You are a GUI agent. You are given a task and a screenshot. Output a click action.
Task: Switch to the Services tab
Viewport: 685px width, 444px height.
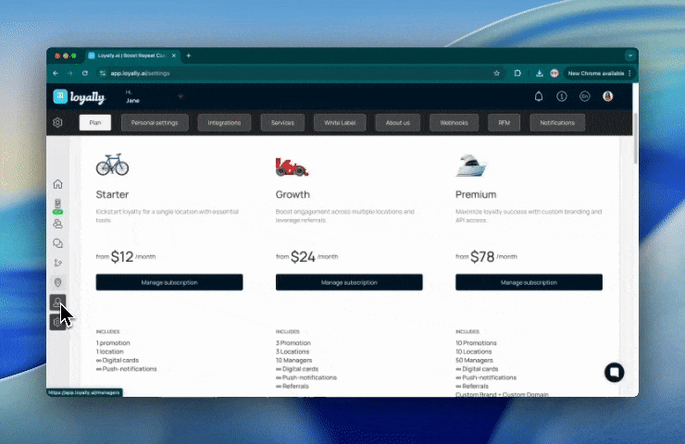click(x=282, y=123)
